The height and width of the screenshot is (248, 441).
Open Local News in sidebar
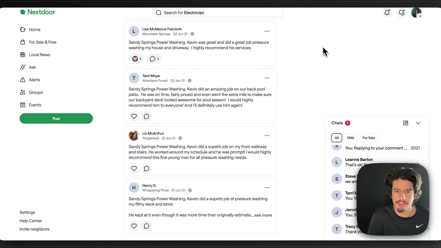click(x=39, y=55)
